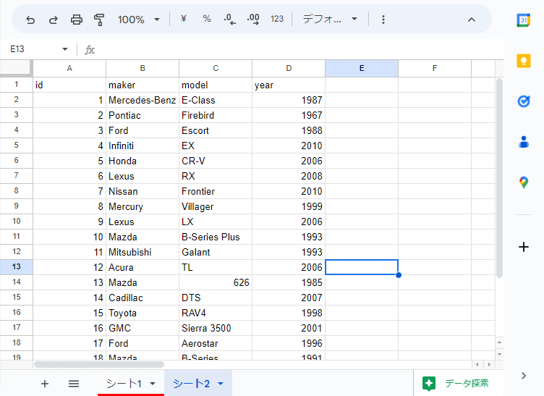Open Google Tasks side panel
The image size is (544, 396).
tap(524, 101)
